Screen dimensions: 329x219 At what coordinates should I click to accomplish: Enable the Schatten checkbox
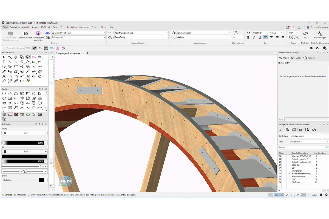click(3, 180)
